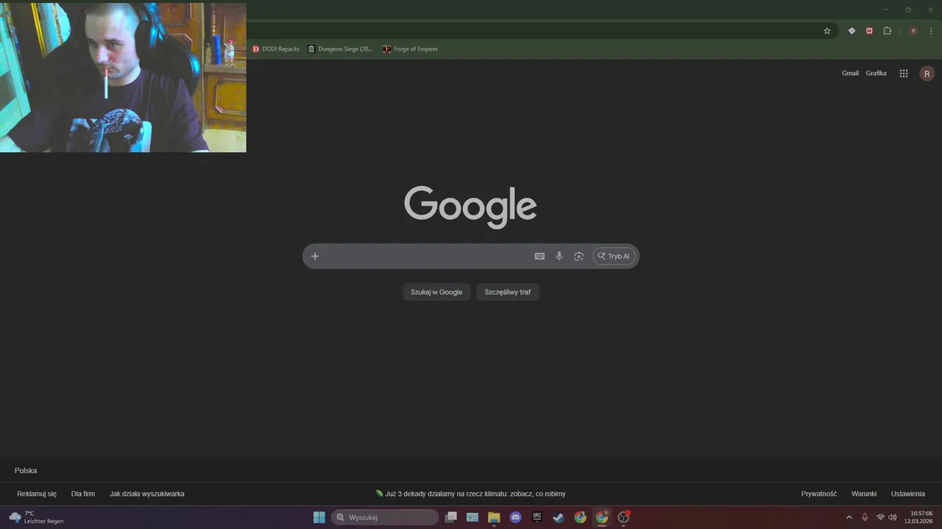Open the first extension icon beside the star
This screenshot has width=942, height=529.
tap(851, 31)
